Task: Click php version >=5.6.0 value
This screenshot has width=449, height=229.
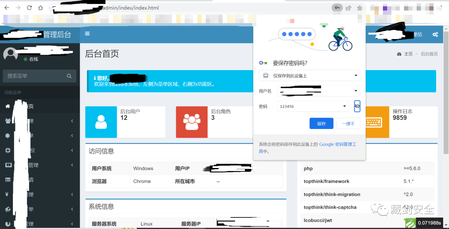Action: pyautogui.click(x=412, y=168)
